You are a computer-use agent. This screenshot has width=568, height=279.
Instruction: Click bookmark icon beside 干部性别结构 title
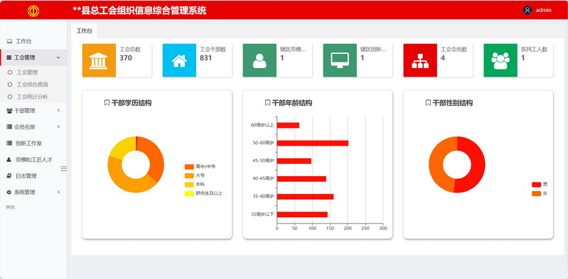[x=428, y=103]
